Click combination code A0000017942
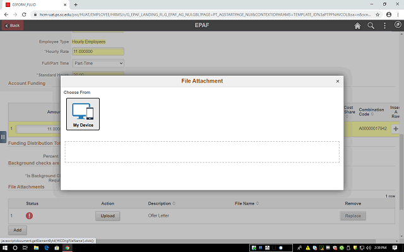Screen dimensions: 404x252 pos(373,129)
